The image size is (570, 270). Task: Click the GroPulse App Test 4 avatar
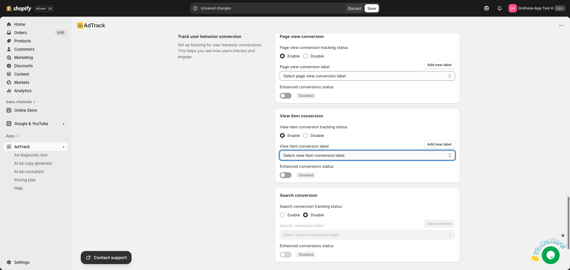512,8
